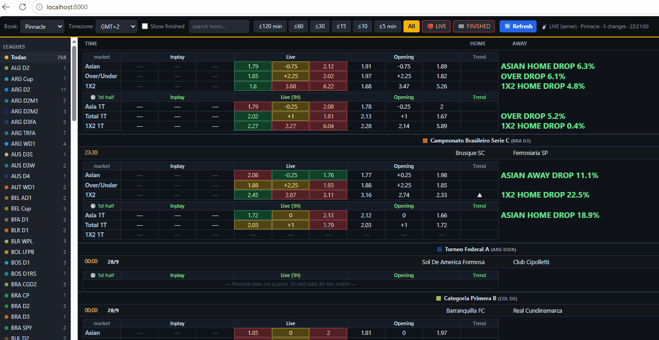
Task: Open the Timezone dropdown set to GMT+2
Action: [x=116, y=26]
